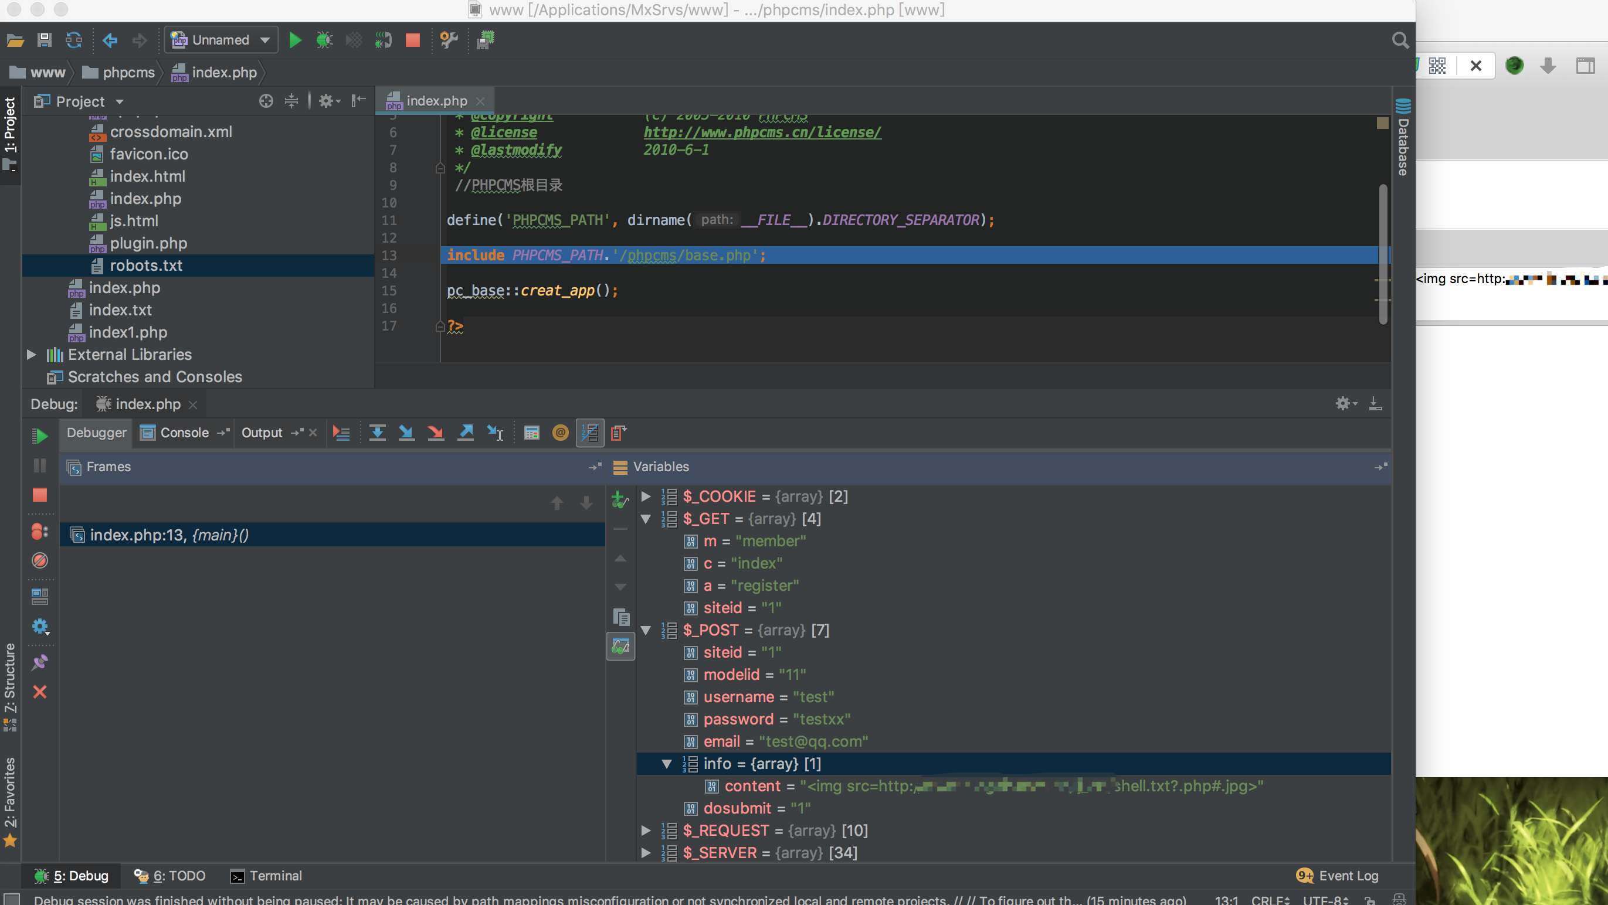Viewport: 1608px width, 905px height.
Task: Open the phpcms license URL link
Action: pyautogui.click(x=762, y=132)
